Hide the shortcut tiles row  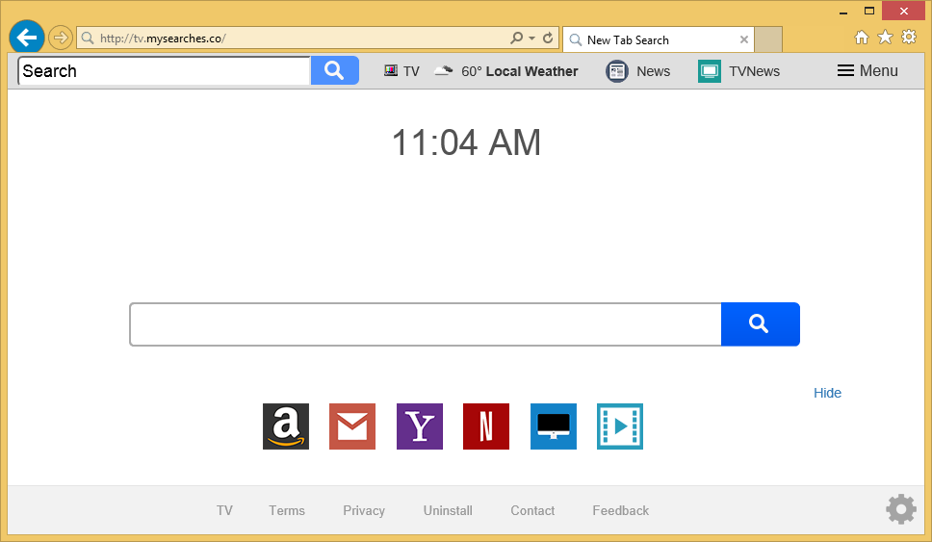[827, 393]
